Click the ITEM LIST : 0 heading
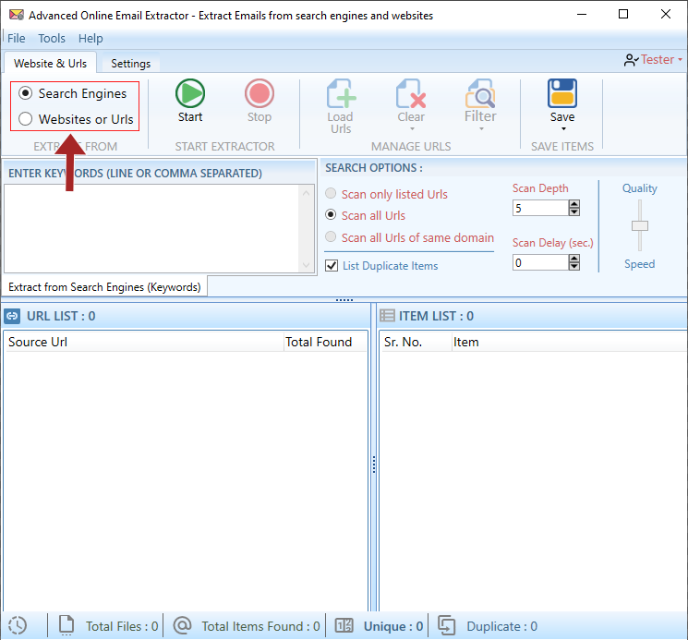This screenshot has height=640, width=688. click(x=436, y=316)
